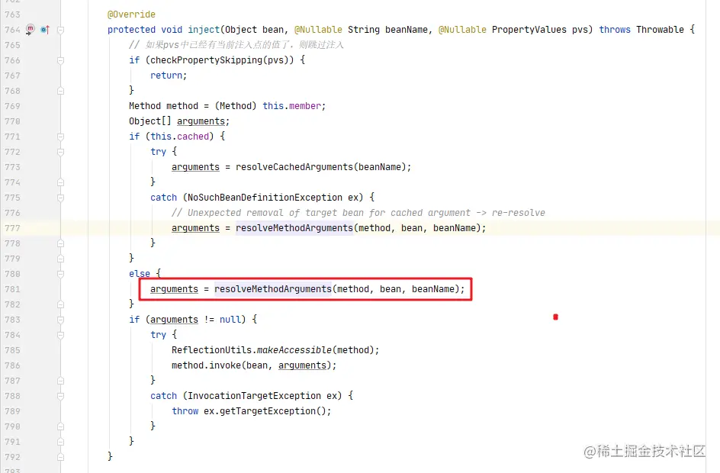The width and height of the screenshot is (720, 473).
Task: Click the null keyword on line 783
Action: tap(230, 319)
